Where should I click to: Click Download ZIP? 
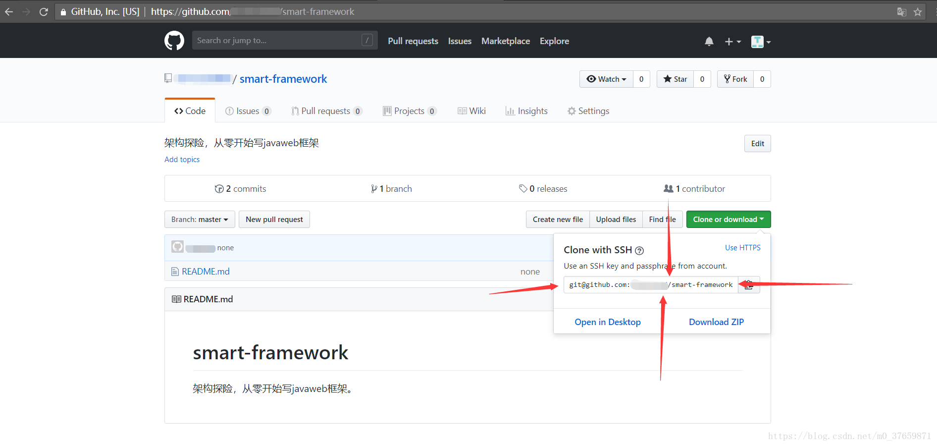(x=716, y=322)
